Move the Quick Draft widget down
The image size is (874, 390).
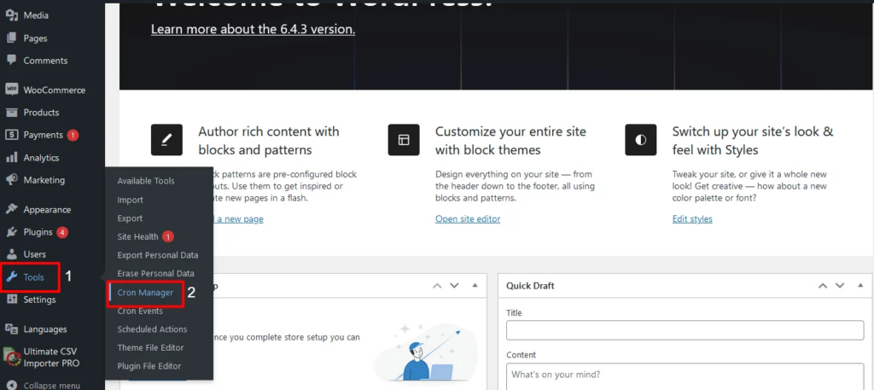(839, 286)
